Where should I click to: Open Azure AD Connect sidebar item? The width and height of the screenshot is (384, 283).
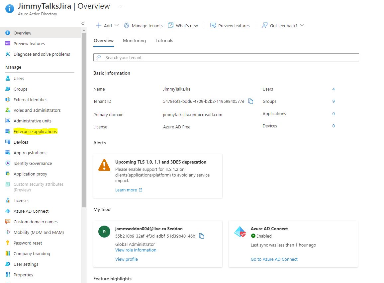31,211
